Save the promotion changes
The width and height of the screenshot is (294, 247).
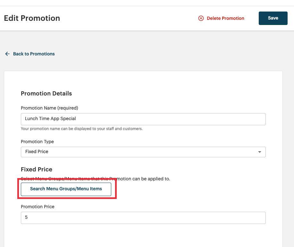coord(273,18)
